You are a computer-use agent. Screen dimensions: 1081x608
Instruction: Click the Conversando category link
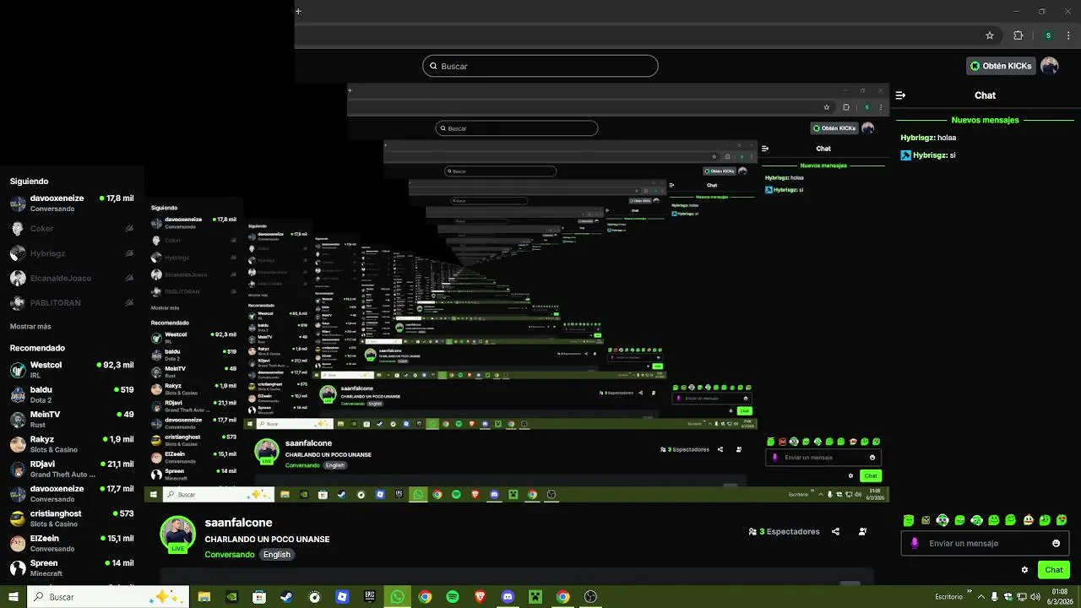pyautogui.click(x=230, y=555)
